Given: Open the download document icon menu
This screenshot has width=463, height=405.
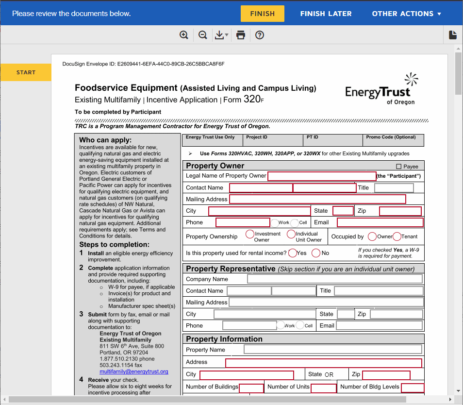Looking at the screenshot, I should click(x=221, y=35).
